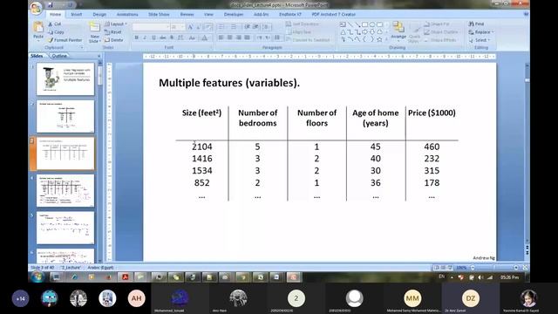Click the Copy button

56,32
